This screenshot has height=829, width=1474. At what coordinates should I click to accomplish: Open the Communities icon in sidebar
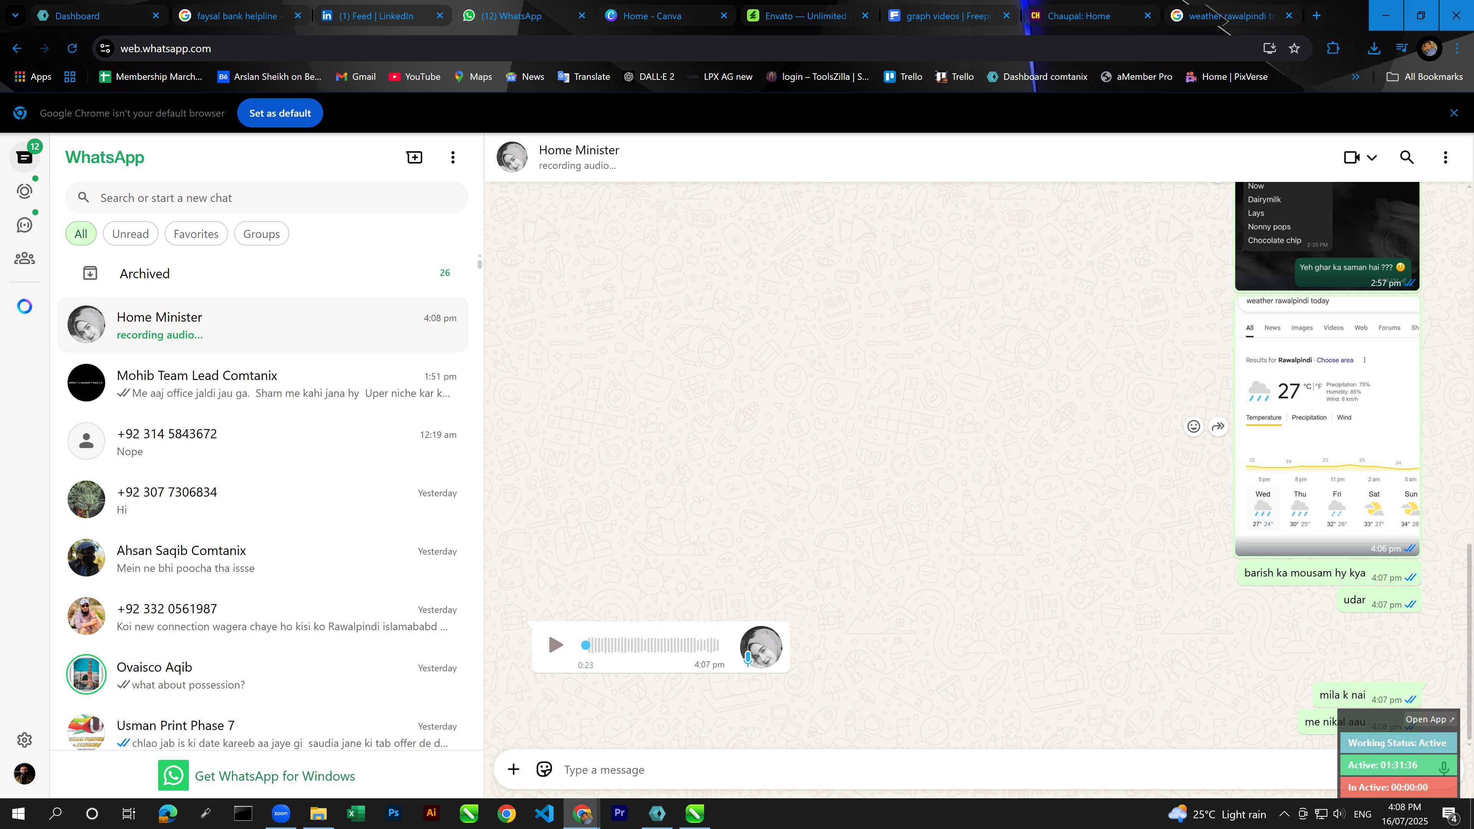[x=24, y=259]
